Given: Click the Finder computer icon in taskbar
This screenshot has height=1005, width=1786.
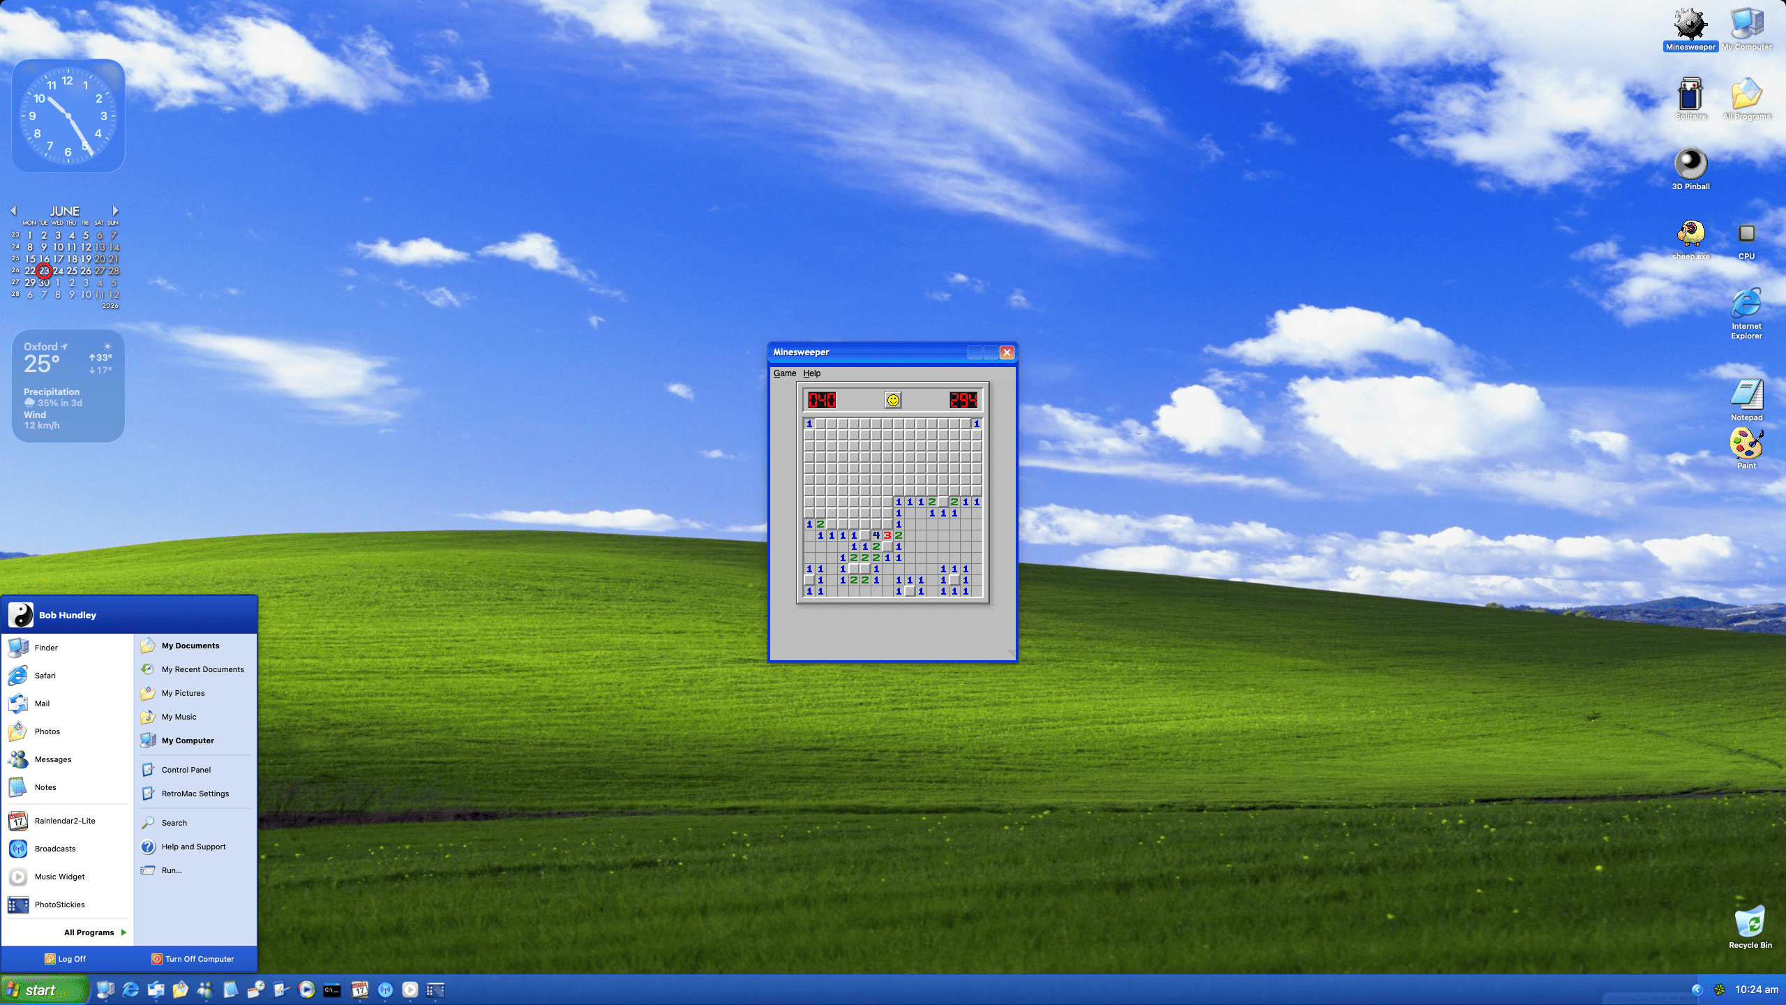Looking at the screenshot, I should [105, 990].
